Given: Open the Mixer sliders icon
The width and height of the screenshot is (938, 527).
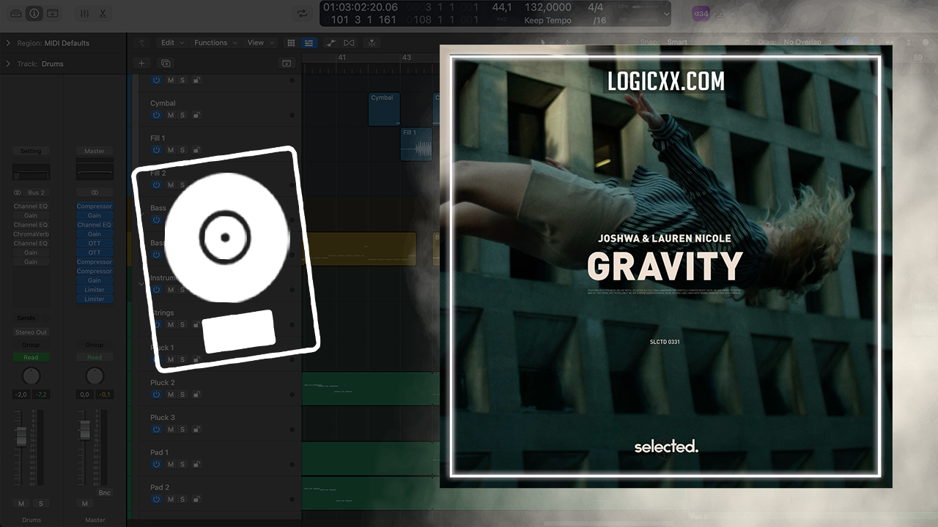Looking at the screenshot, I should (x=84, y=13).
